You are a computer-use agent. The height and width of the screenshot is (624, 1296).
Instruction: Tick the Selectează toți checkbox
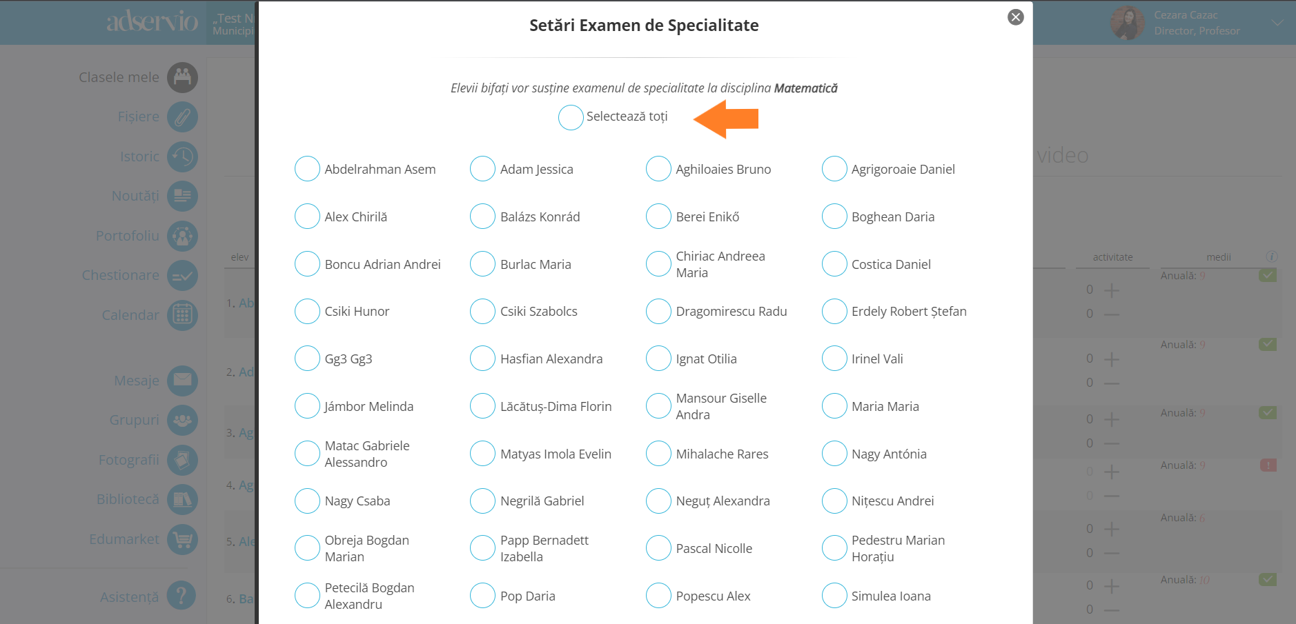[571, 117]
